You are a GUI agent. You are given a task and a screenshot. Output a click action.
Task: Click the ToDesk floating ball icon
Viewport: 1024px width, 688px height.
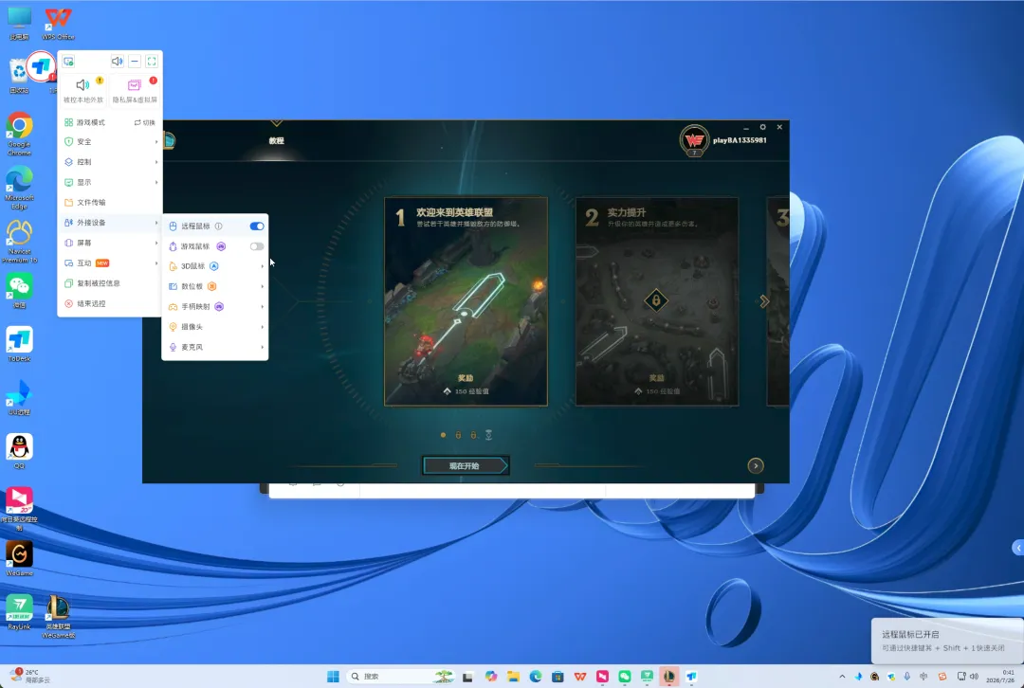point(41,66)
